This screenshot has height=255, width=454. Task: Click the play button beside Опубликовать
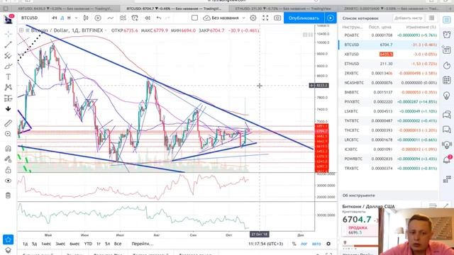(331, 18)
